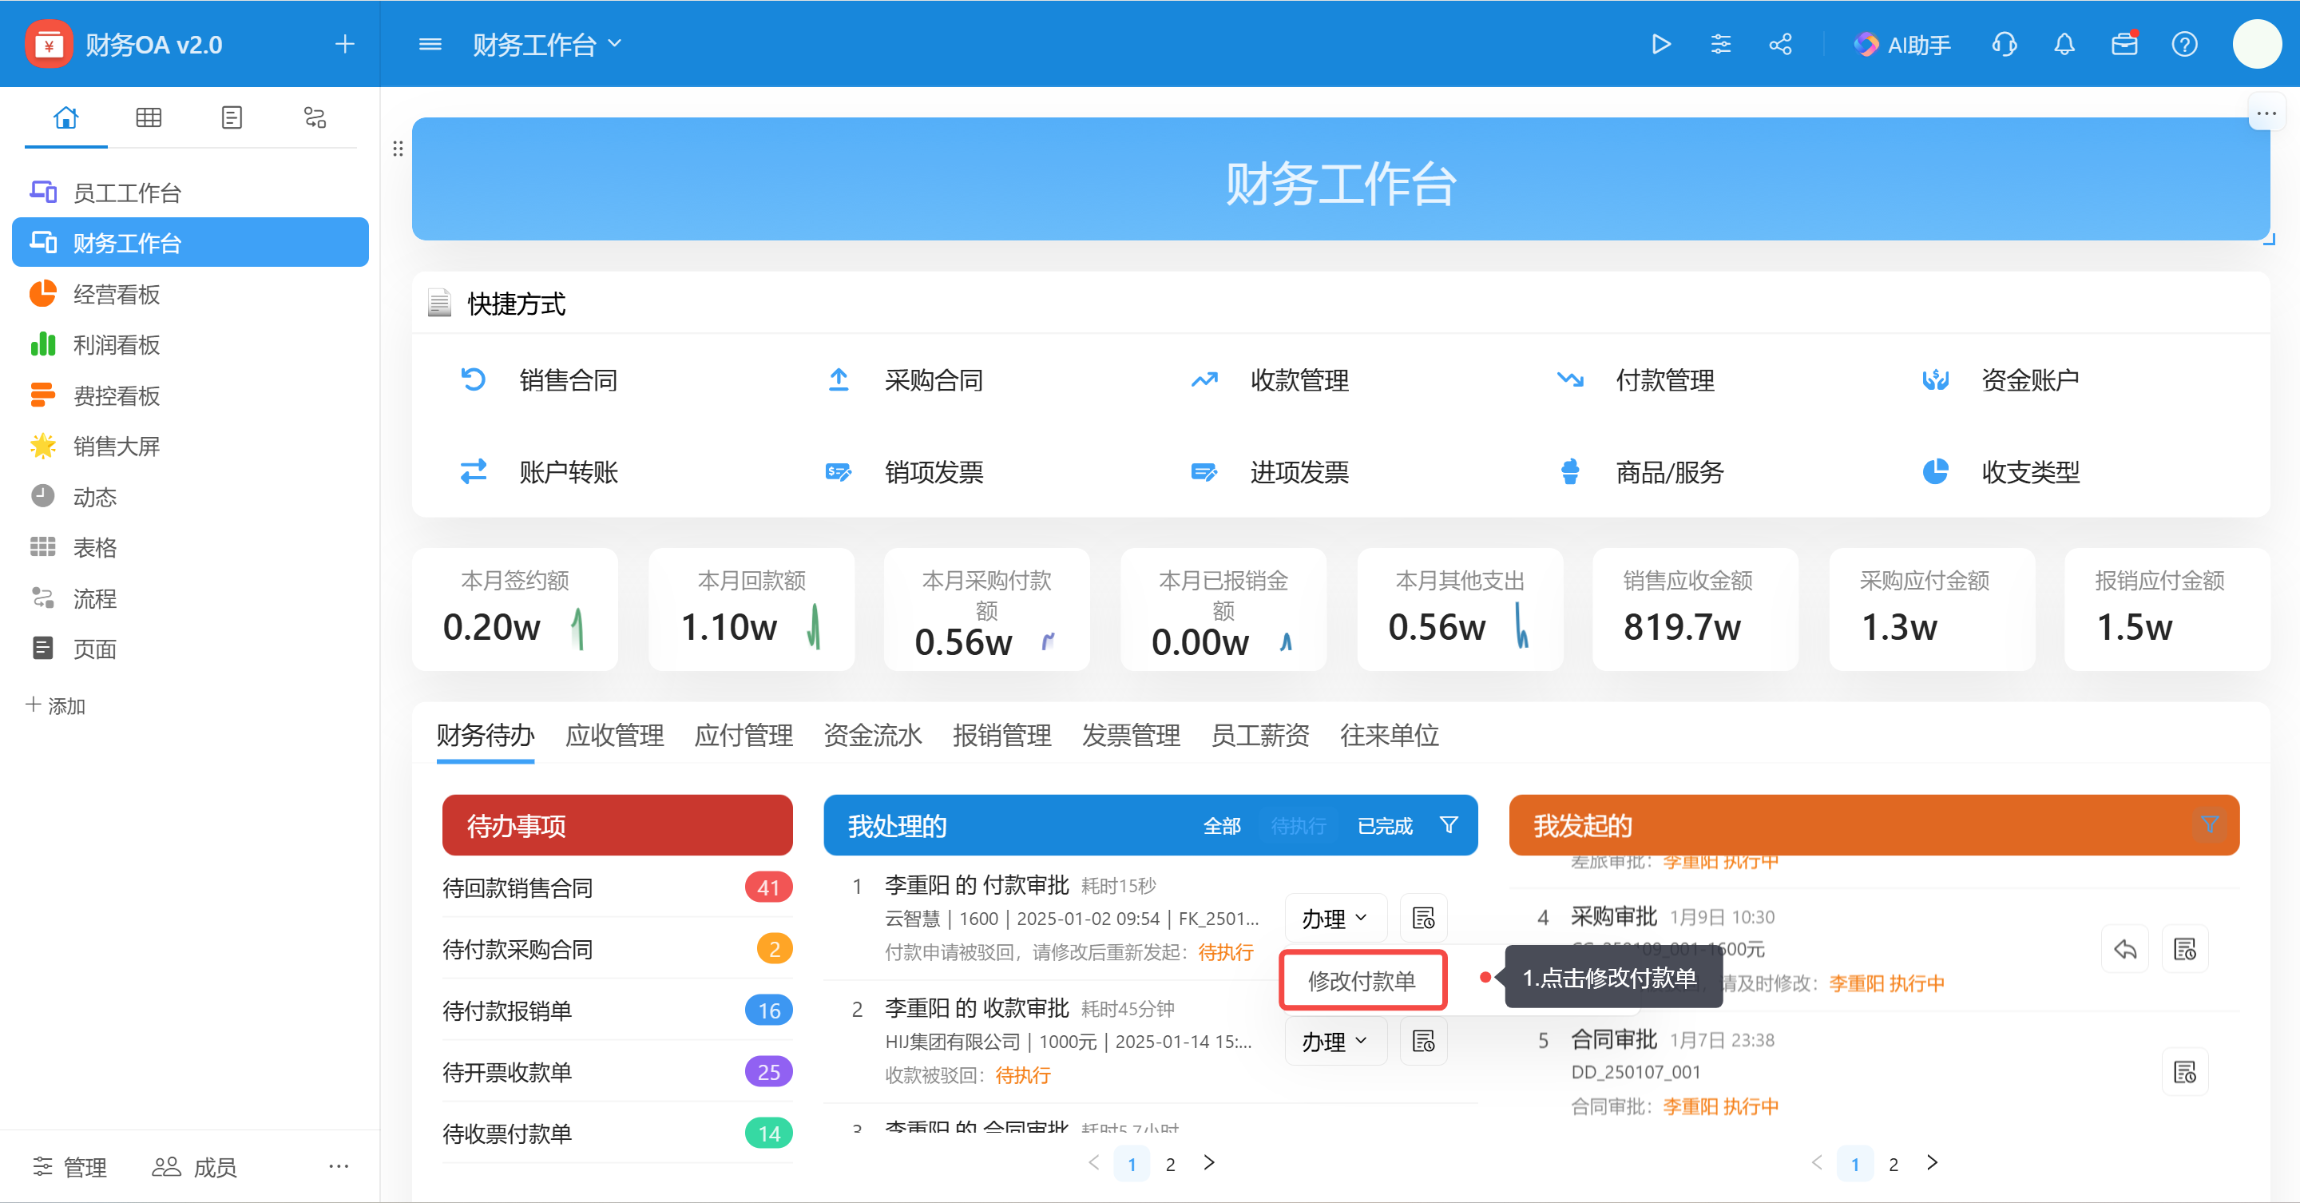Image resolution: width=2300 pixels, height=1203 pixels.
Task: Go to next page in 我处理的 pagination
Action: pos(1209,1163)
